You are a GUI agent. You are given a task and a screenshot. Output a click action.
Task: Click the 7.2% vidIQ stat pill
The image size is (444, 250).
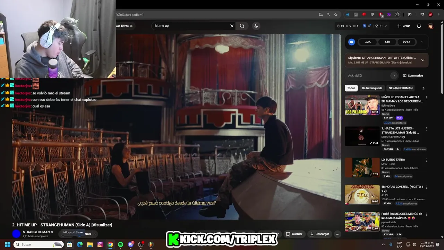click(368, 42)
